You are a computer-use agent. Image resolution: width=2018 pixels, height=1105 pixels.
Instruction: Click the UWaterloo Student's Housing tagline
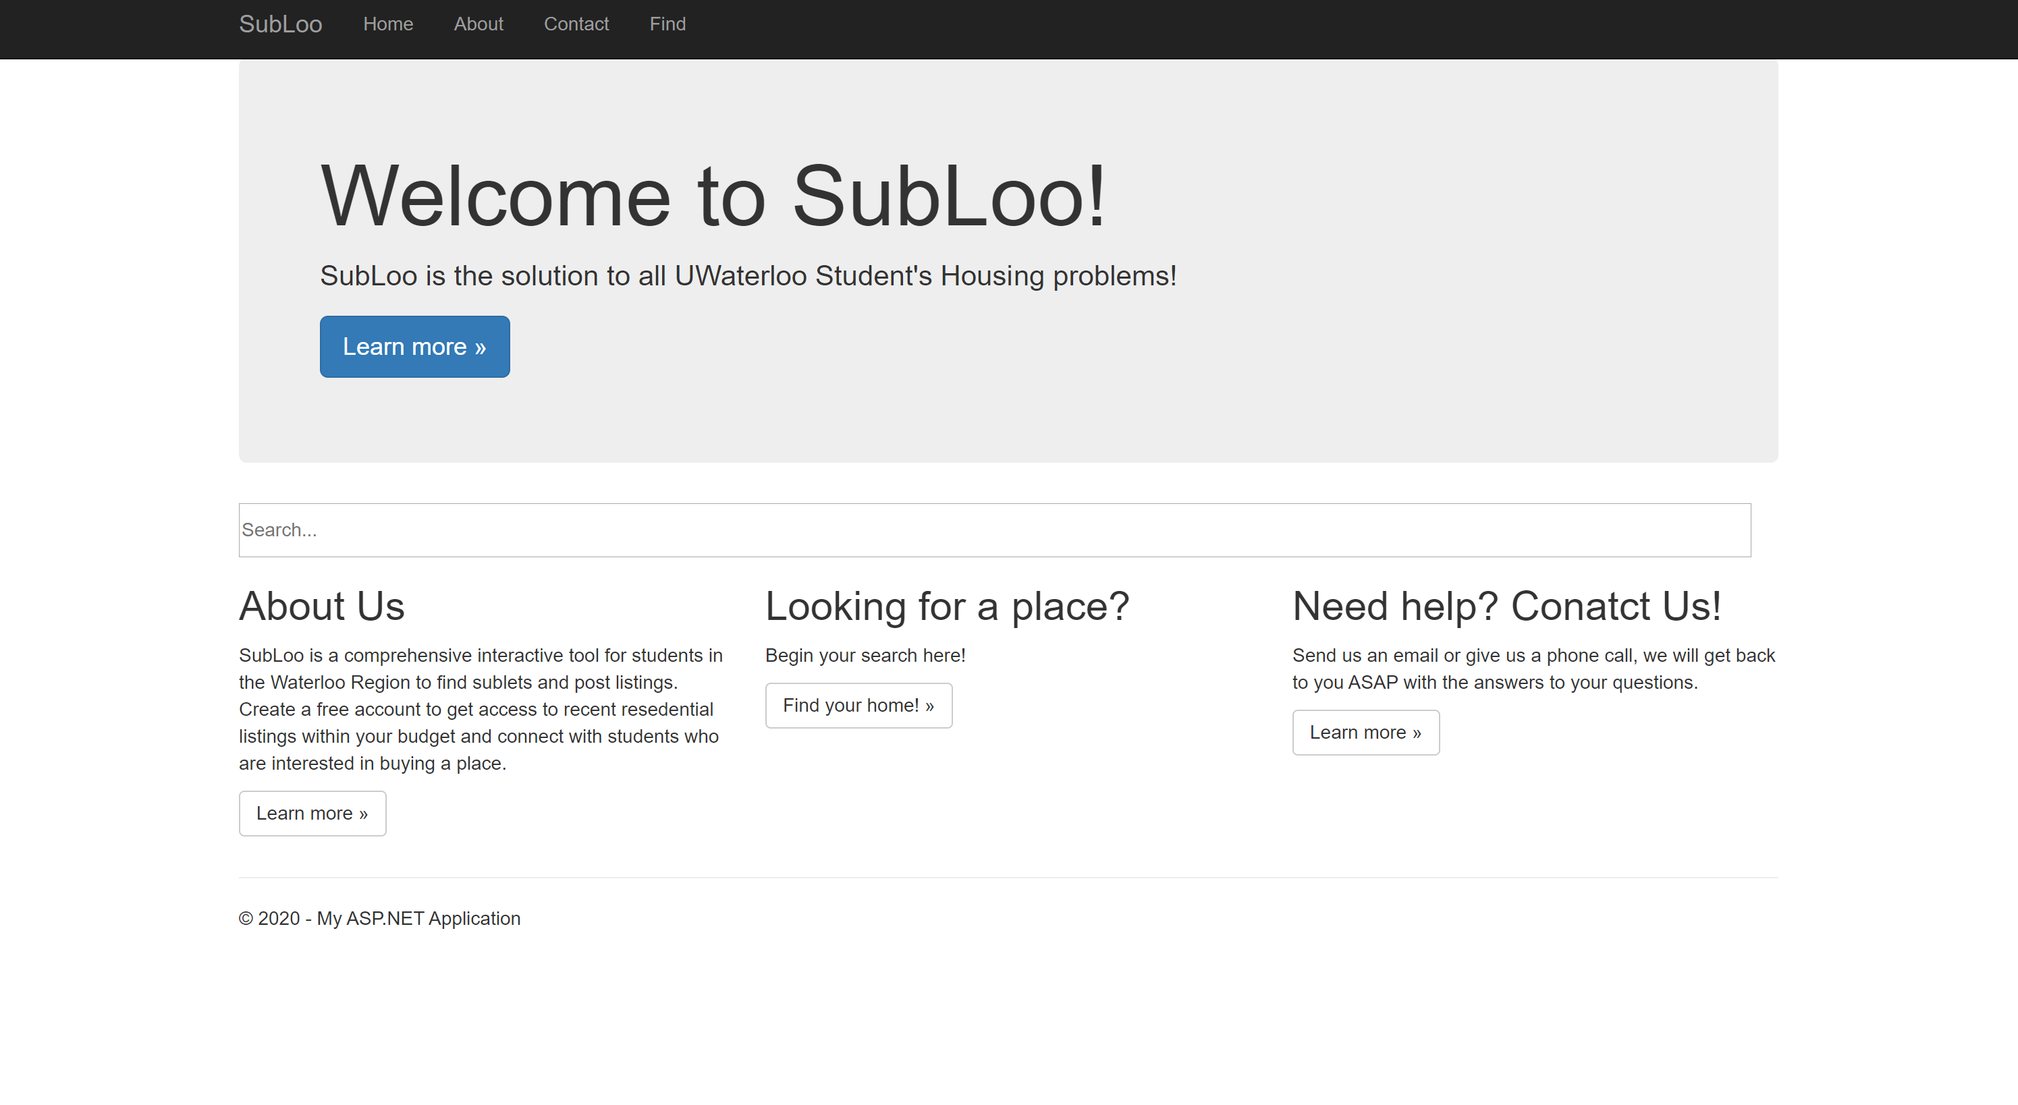coord(747,276)
